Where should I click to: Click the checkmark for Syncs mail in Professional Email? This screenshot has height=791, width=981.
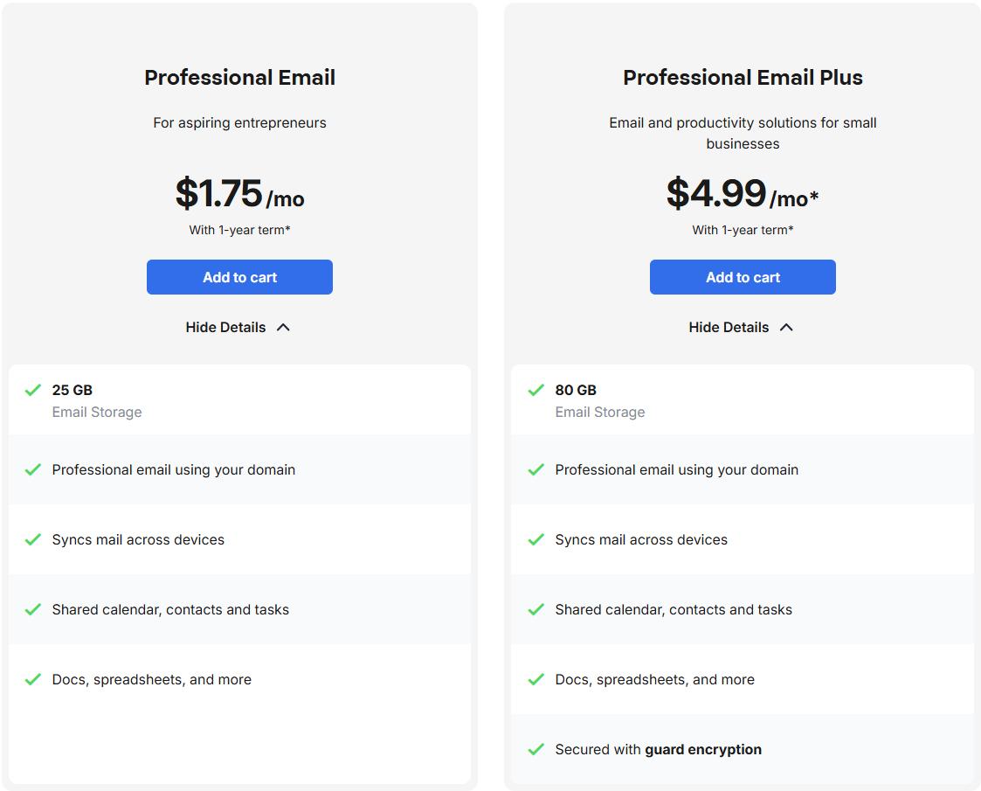33,539
